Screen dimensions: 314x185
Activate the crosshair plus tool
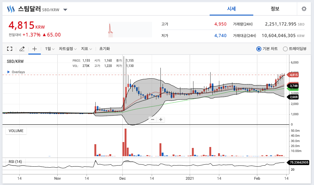pos(35,49)
